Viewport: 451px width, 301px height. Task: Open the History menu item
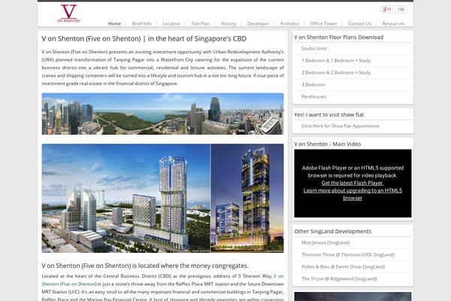(x=228, y=23)
